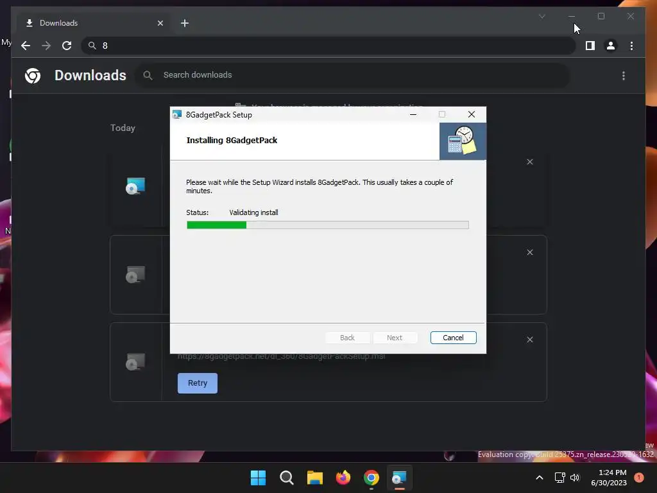Viewport: 657px width, 493px height.
Task: Open volume control in system tray
Action: [575, 478]
